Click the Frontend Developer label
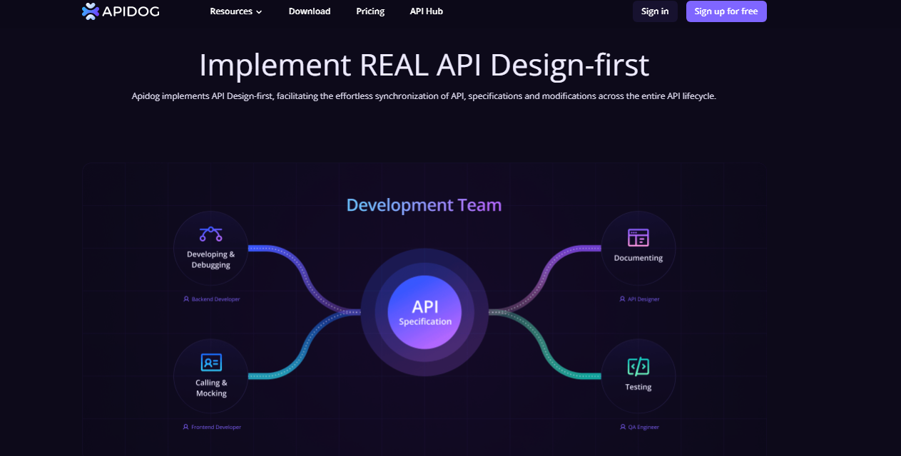The width and height of the screenshot is (901, 456). click(x=216, y=427)
